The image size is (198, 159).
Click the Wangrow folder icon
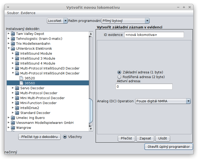coord(13,128)
